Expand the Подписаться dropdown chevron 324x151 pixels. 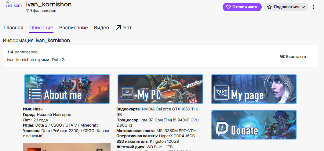303,7
